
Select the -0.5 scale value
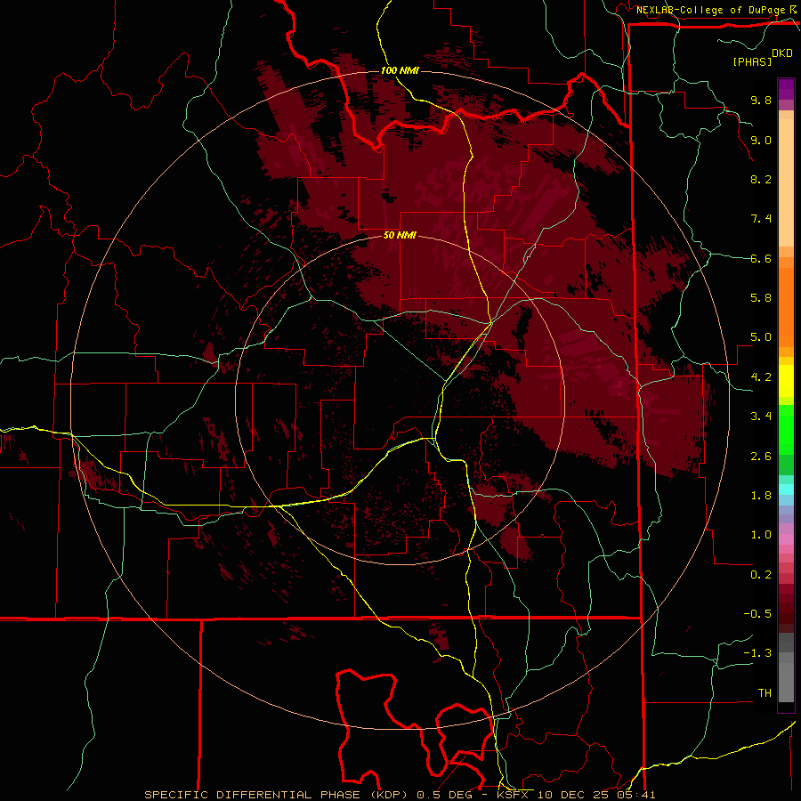(x=757, y=614)
